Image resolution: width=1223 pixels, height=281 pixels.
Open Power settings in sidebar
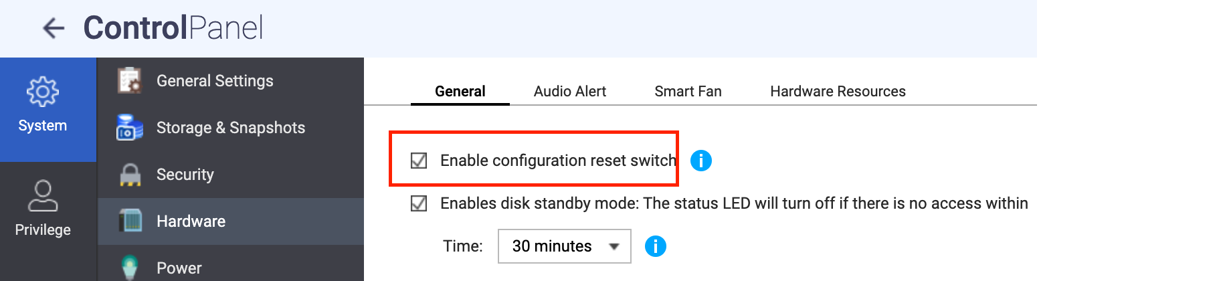tap(179, 268)
